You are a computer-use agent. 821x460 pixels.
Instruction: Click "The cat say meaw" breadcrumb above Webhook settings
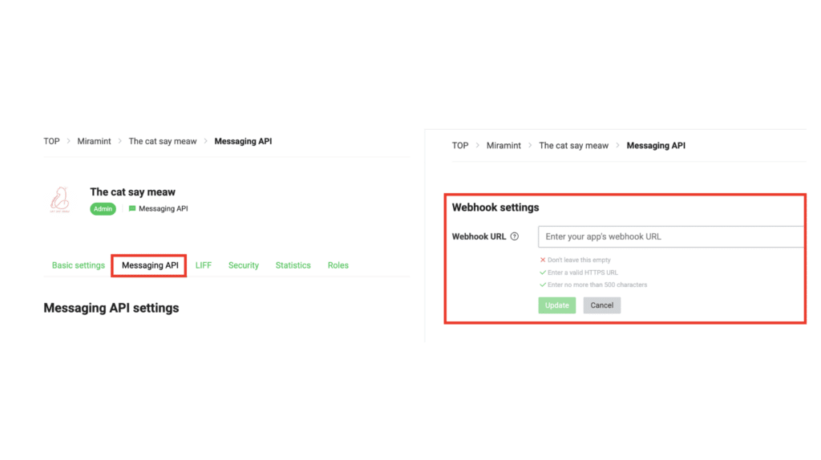point(573,146)
